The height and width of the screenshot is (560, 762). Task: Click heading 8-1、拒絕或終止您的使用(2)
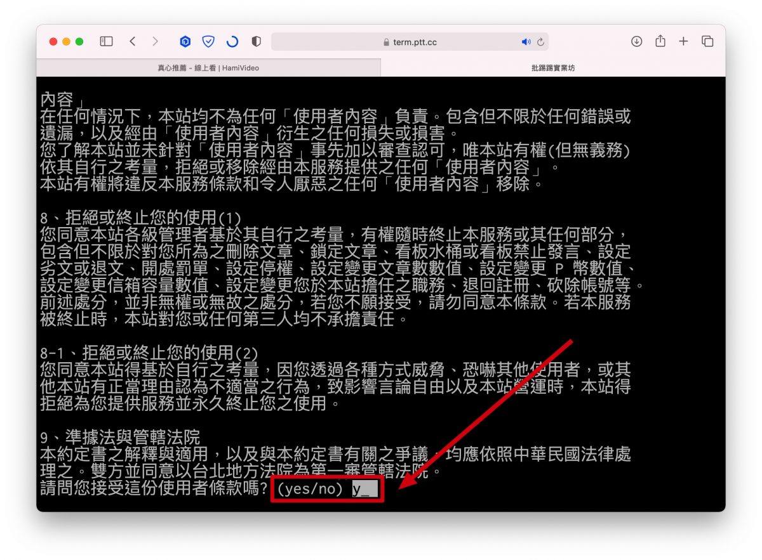(x=149, y=353)
